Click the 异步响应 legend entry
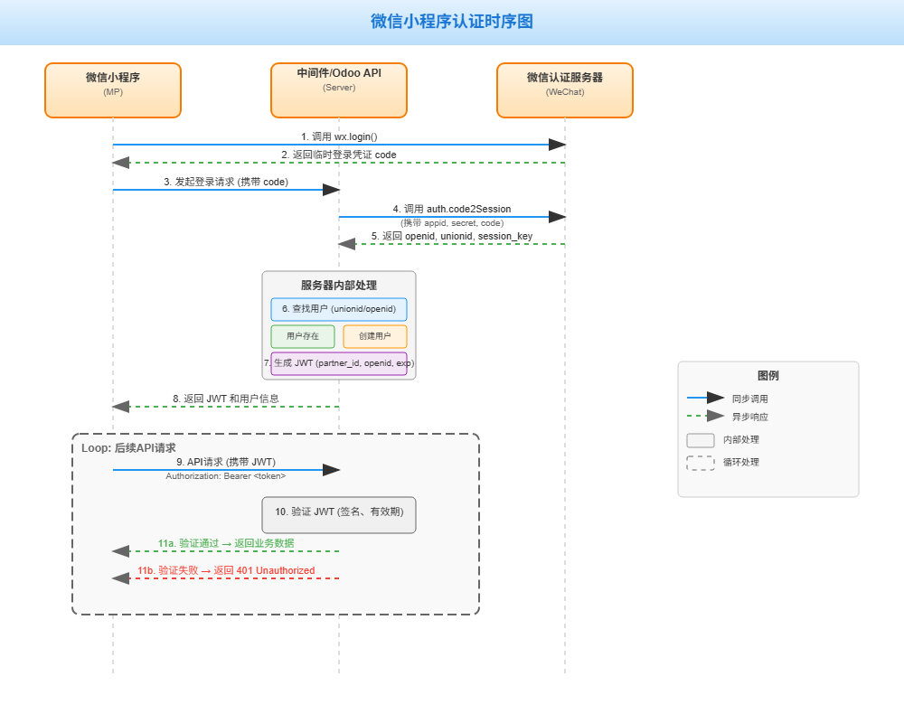904x723 pixels. 750,417
